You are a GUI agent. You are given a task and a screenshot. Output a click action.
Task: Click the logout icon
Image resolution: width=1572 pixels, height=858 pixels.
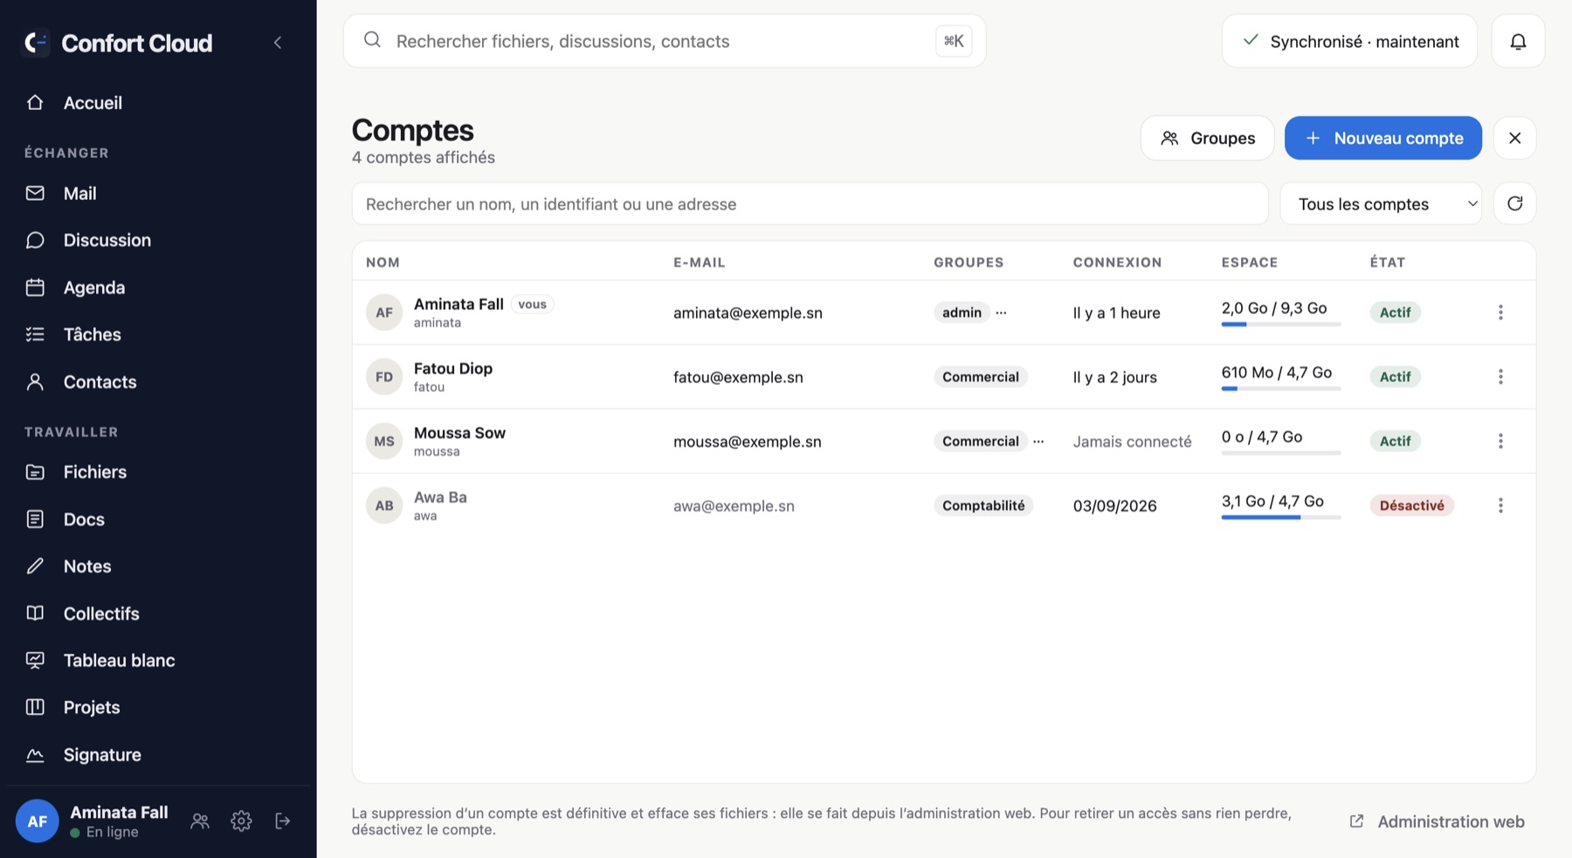[282, 820]
